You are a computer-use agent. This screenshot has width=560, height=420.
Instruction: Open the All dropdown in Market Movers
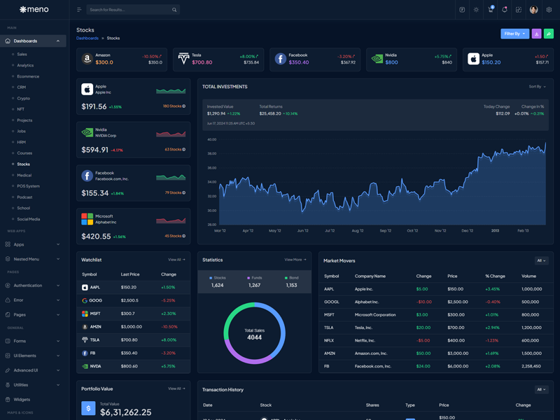(x=542, y=260)
